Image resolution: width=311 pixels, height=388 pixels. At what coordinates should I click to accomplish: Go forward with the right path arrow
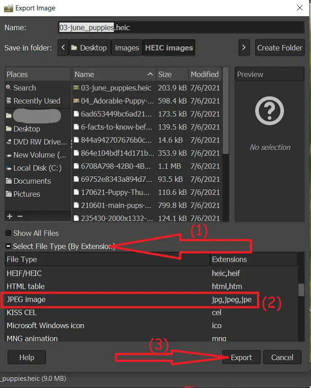(x=244, y=47)
